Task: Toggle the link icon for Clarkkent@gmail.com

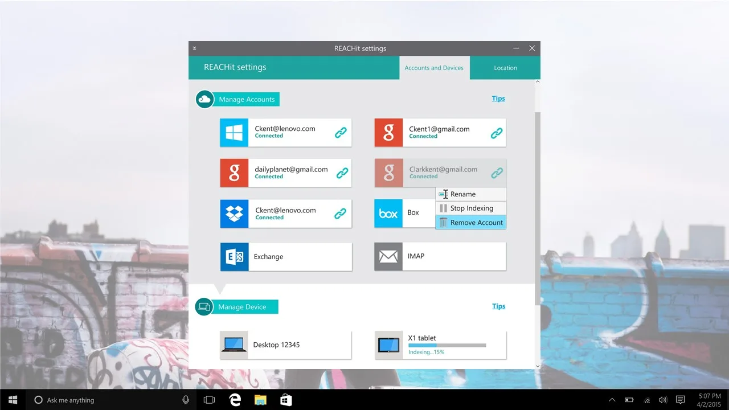Action: 497,173
